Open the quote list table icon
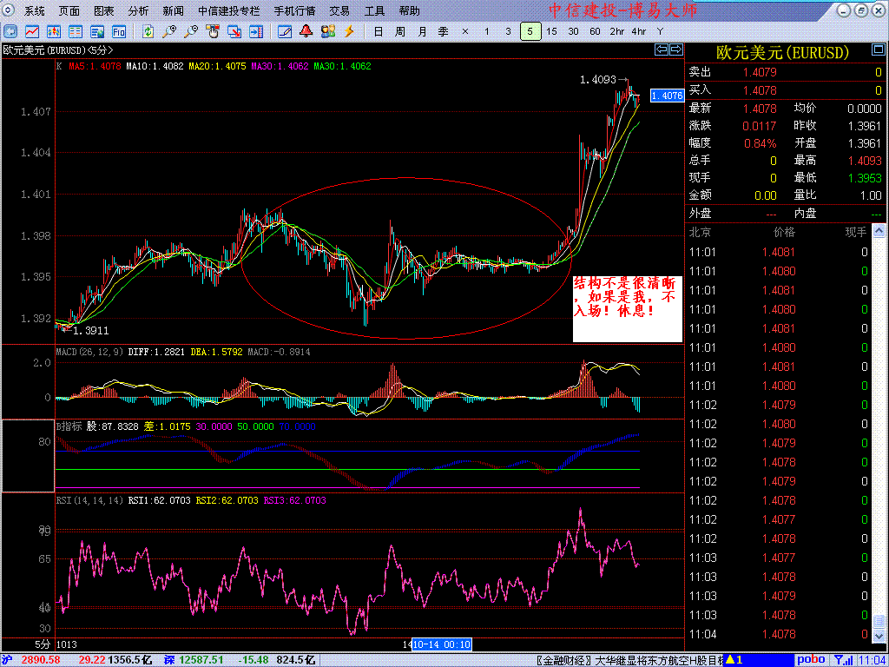This screenshot has height=667, width=889. tap(76, 31)
